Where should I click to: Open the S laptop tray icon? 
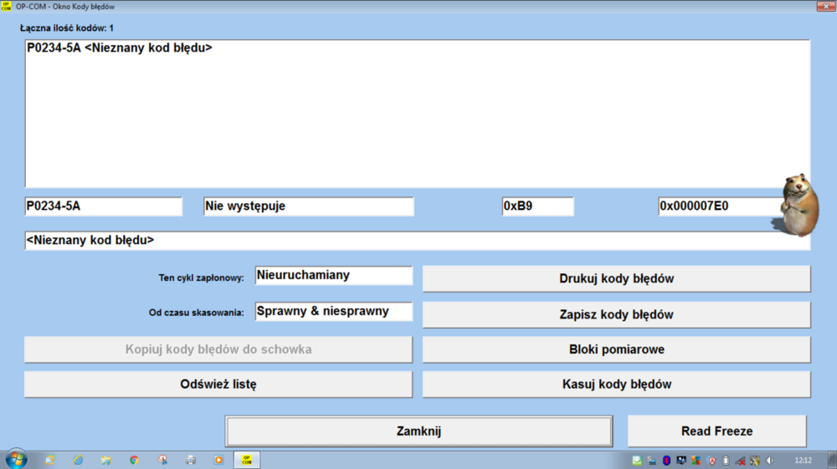pos(651,461)
